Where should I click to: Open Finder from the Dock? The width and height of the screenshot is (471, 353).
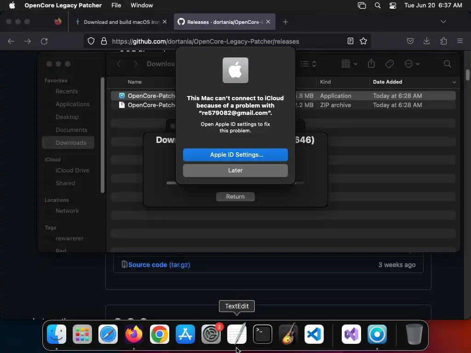point(57,334)
